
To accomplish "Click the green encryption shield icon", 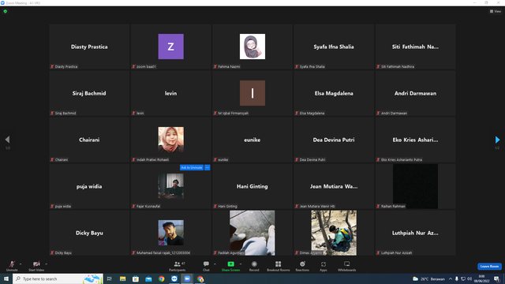I will pyautogui.click(x=6, y=11).
